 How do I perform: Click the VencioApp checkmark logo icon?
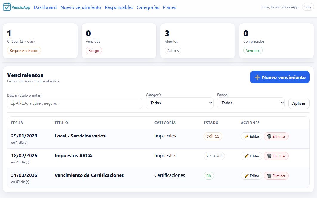click(7, 7)
